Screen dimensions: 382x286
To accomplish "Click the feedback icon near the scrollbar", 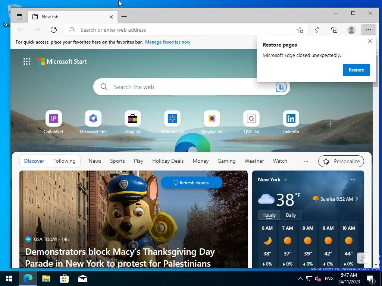I will (x=362, y=258).
